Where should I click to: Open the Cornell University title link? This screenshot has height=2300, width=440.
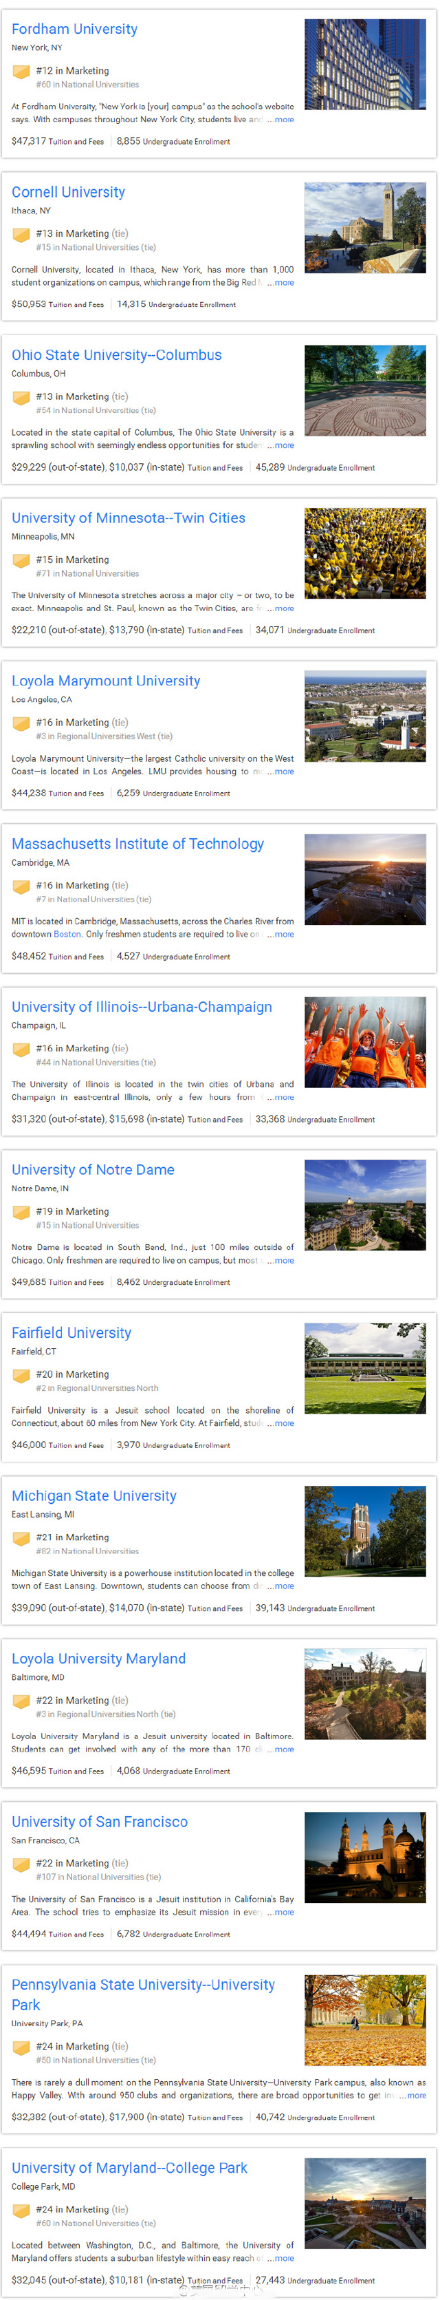[x=68, y=192]
